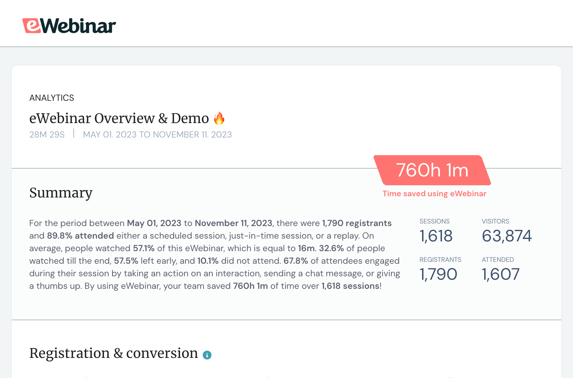573x378 pixels.
Task: Open the Registration & conversion info tooltip icon
Action: pos(207,354)
